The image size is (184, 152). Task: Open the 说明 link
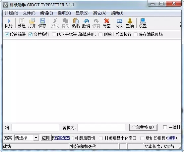click(x=171, y=138)
